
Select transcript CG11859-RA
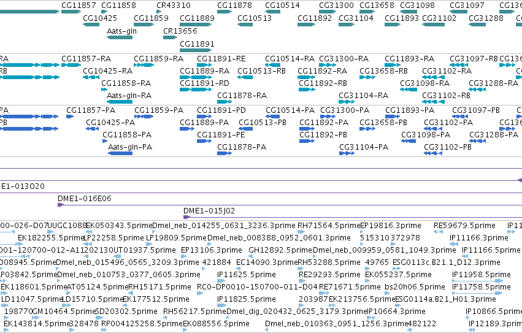pyautogui.click(x=158, y=59)
